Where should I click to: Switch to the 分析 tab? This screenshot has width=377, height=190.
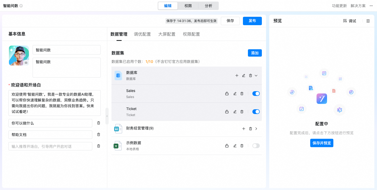click(x=208, y=6)
